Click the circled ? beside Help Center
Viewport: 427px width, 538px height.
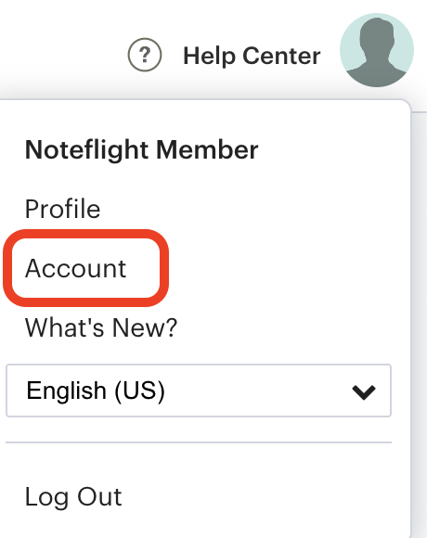145,55
